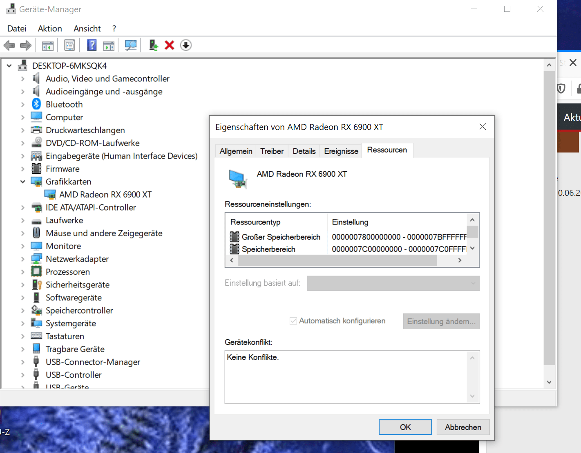Click the Monitore display icon
The width and height of the screenshot is (581, 453).
(36, 246)
